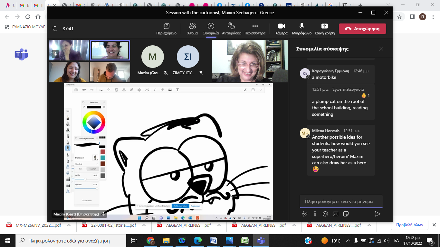The width and height of the screenshot is (440, 247).
Task: Open the People (Άτομα) panel
Action: 192,29
